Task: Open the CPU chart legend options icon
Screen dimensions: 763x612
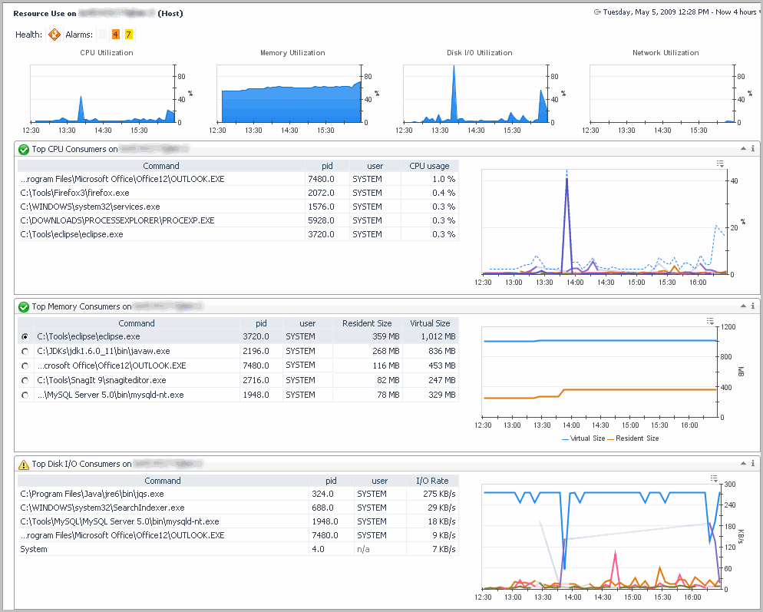Action: (x=720, y=164)
